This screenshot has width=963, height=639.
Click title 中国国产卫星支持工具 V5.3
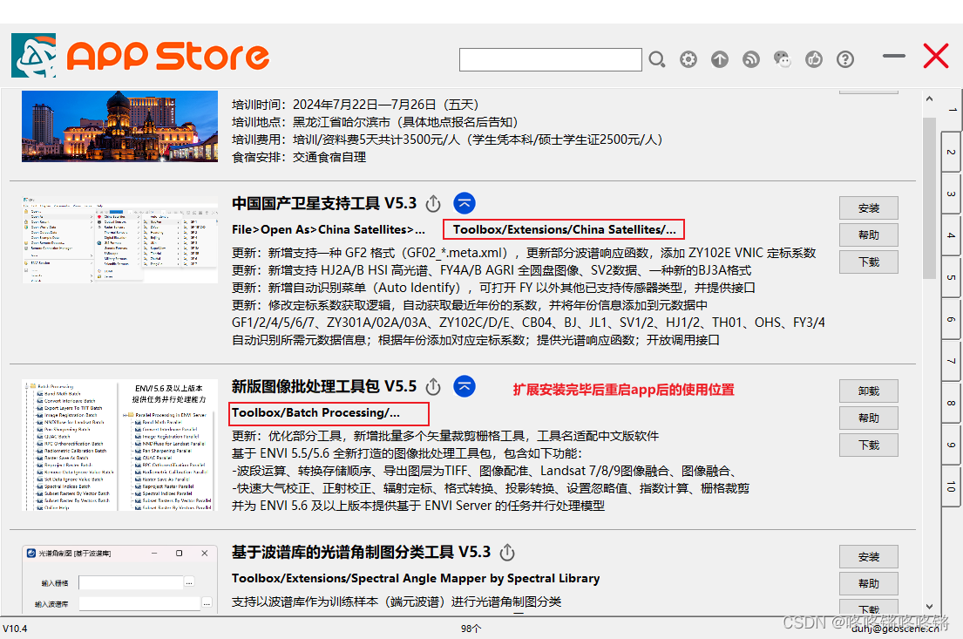[324, 203]
